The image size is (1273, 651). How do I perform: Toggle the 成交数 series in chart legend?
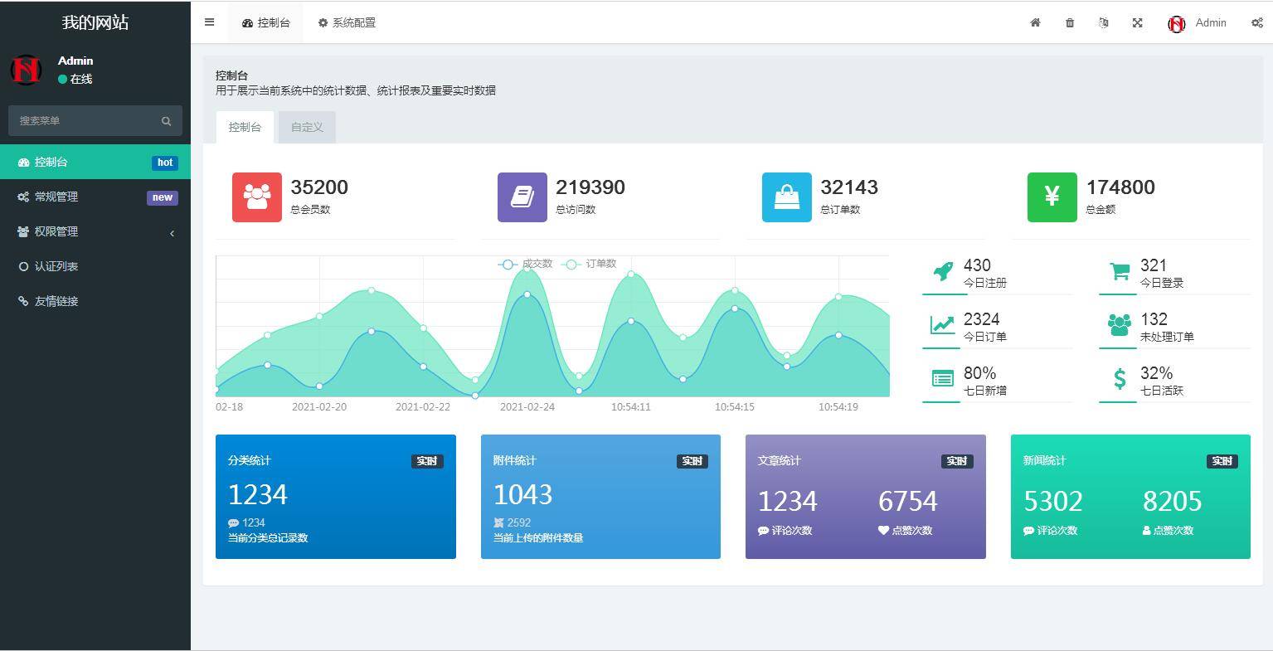pyautogui.click(x=526, y=264)
